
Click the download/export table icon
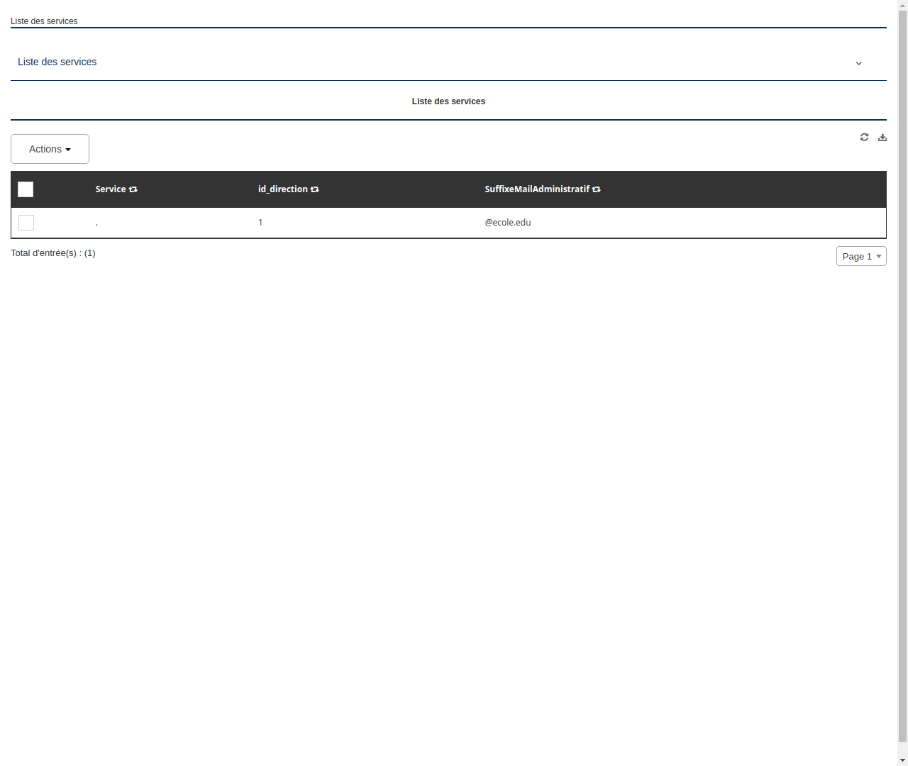pos(882,137)
